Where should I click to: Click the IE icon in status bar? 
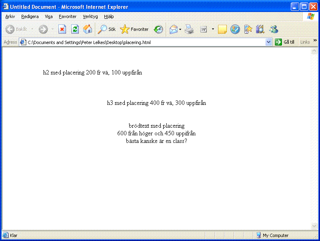click(5, 235)
